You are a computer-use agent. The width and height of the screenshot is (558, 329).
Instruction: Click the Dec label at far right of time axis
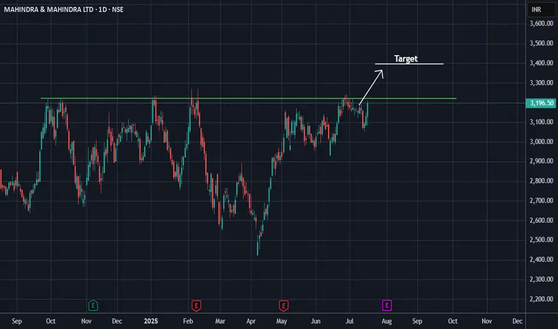[x=517, y=321]
